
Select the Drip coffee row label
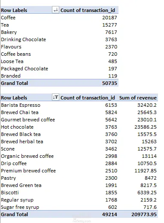pyautogui.click(x=14, y=163)
